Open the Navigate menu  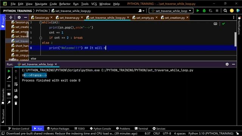(41, 4)
